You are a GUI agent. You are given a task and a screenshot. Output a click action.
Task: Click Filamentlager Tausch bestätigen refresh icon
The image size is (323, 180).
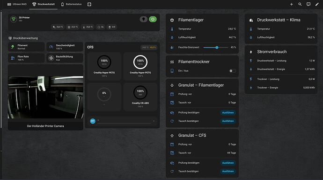click(x=172, y=121)
